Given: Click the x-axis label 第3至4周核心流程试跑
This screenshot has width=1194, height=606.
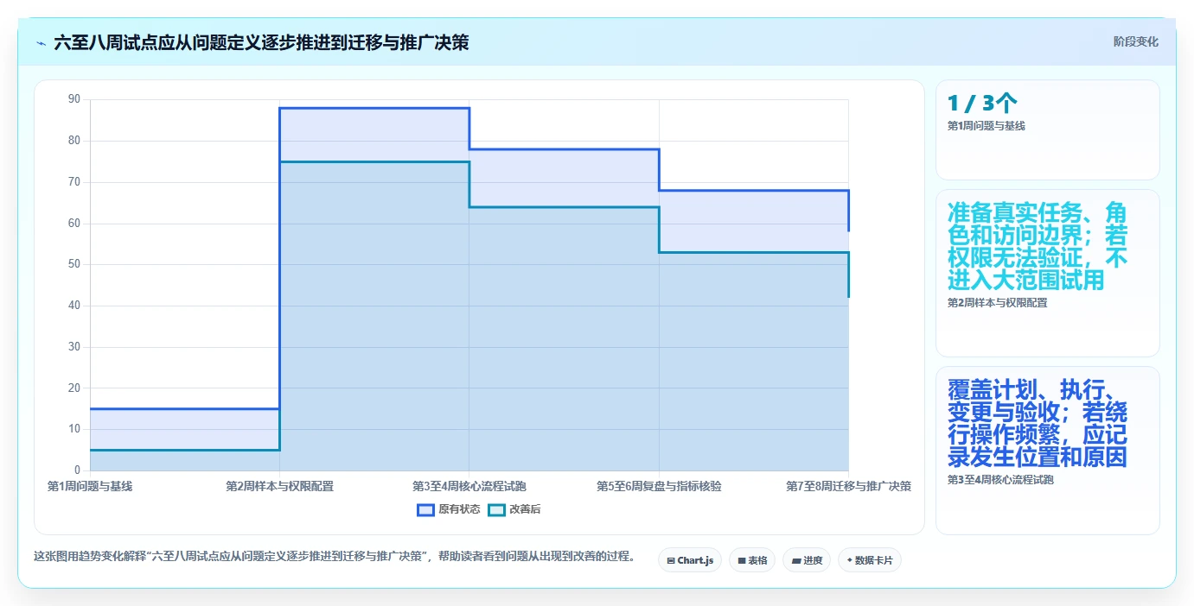Looking at the screenshot, I should point(469,486).
